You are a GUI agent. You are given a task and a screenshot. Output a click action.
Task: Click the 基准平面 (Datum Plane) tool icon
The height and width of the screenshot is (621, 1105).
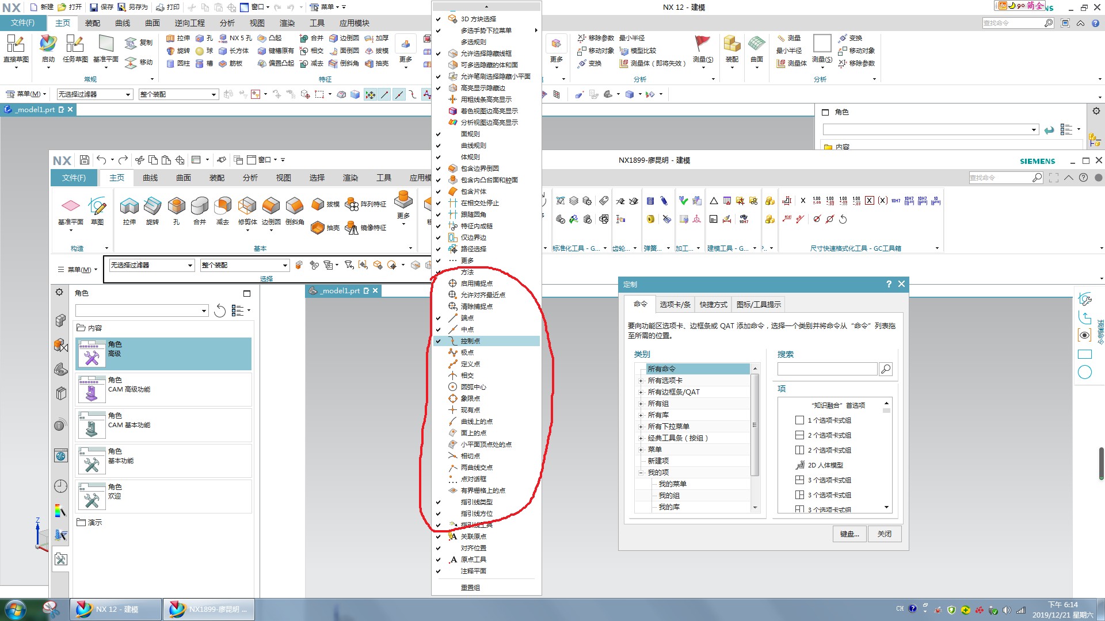tap(71, 205)
